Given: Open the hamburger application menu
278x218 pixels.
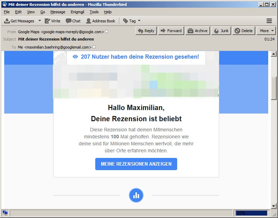Looking at the screenshot, I should click(x=269, y=21).
